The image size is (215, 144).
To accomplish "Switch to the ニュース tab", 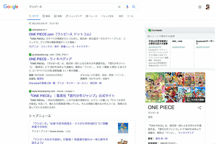I will (92, 16).
